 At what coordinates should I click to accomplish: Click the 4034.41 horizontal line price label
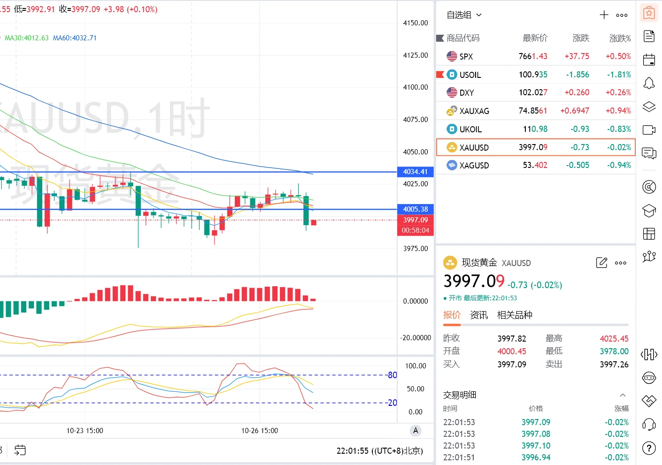coord(416,172)
